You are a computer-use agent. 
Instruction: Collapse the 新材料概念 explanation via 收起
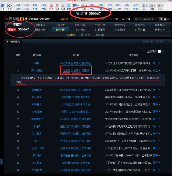[156, 70]
